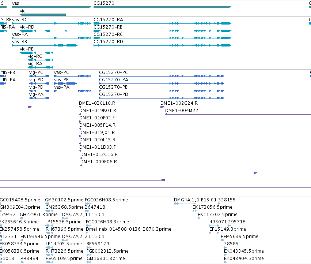Select the EK193946.5prime EST label
311x264 pixels.
40,237
